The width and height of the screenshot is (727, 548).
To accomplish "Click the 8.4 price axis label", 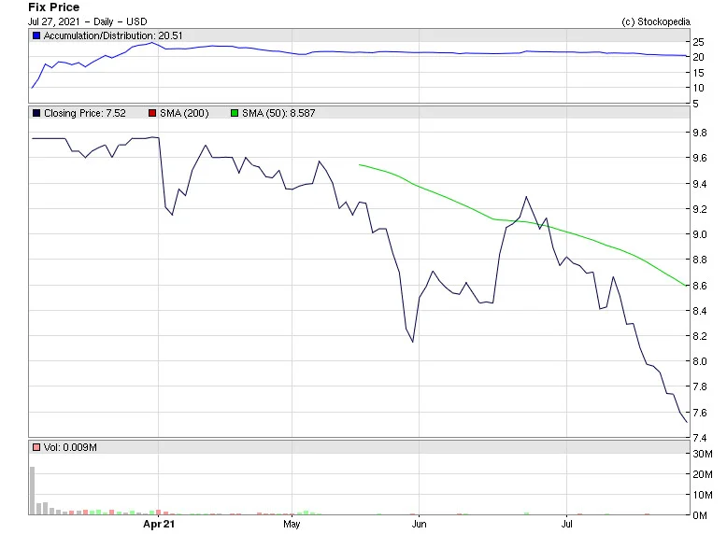I will [x=700, y=310].
